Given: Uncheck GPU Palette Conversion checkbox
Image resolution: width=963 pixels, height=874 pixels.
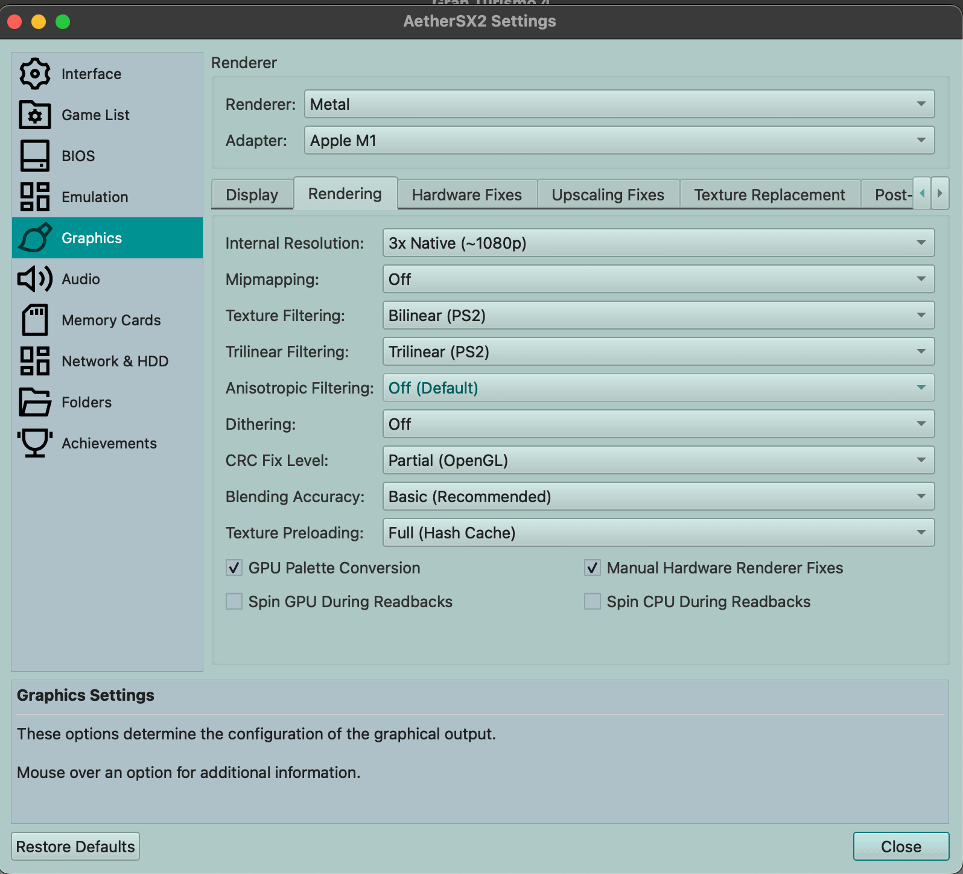Looking at the screenshot, I should coord(234,568).
